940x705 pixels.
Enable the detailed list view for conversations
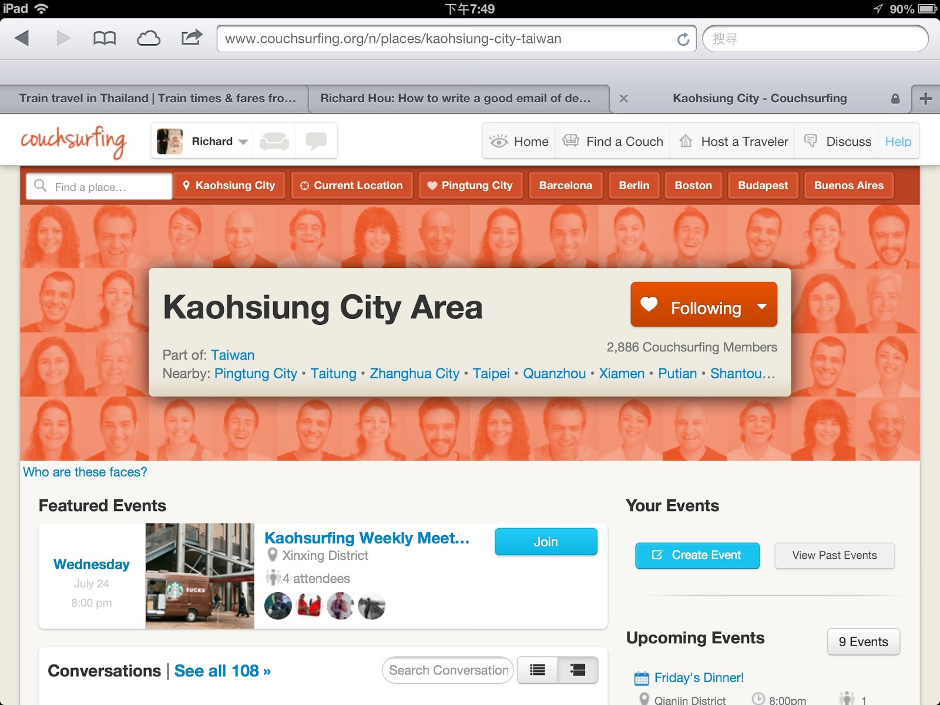click(577, 670)
